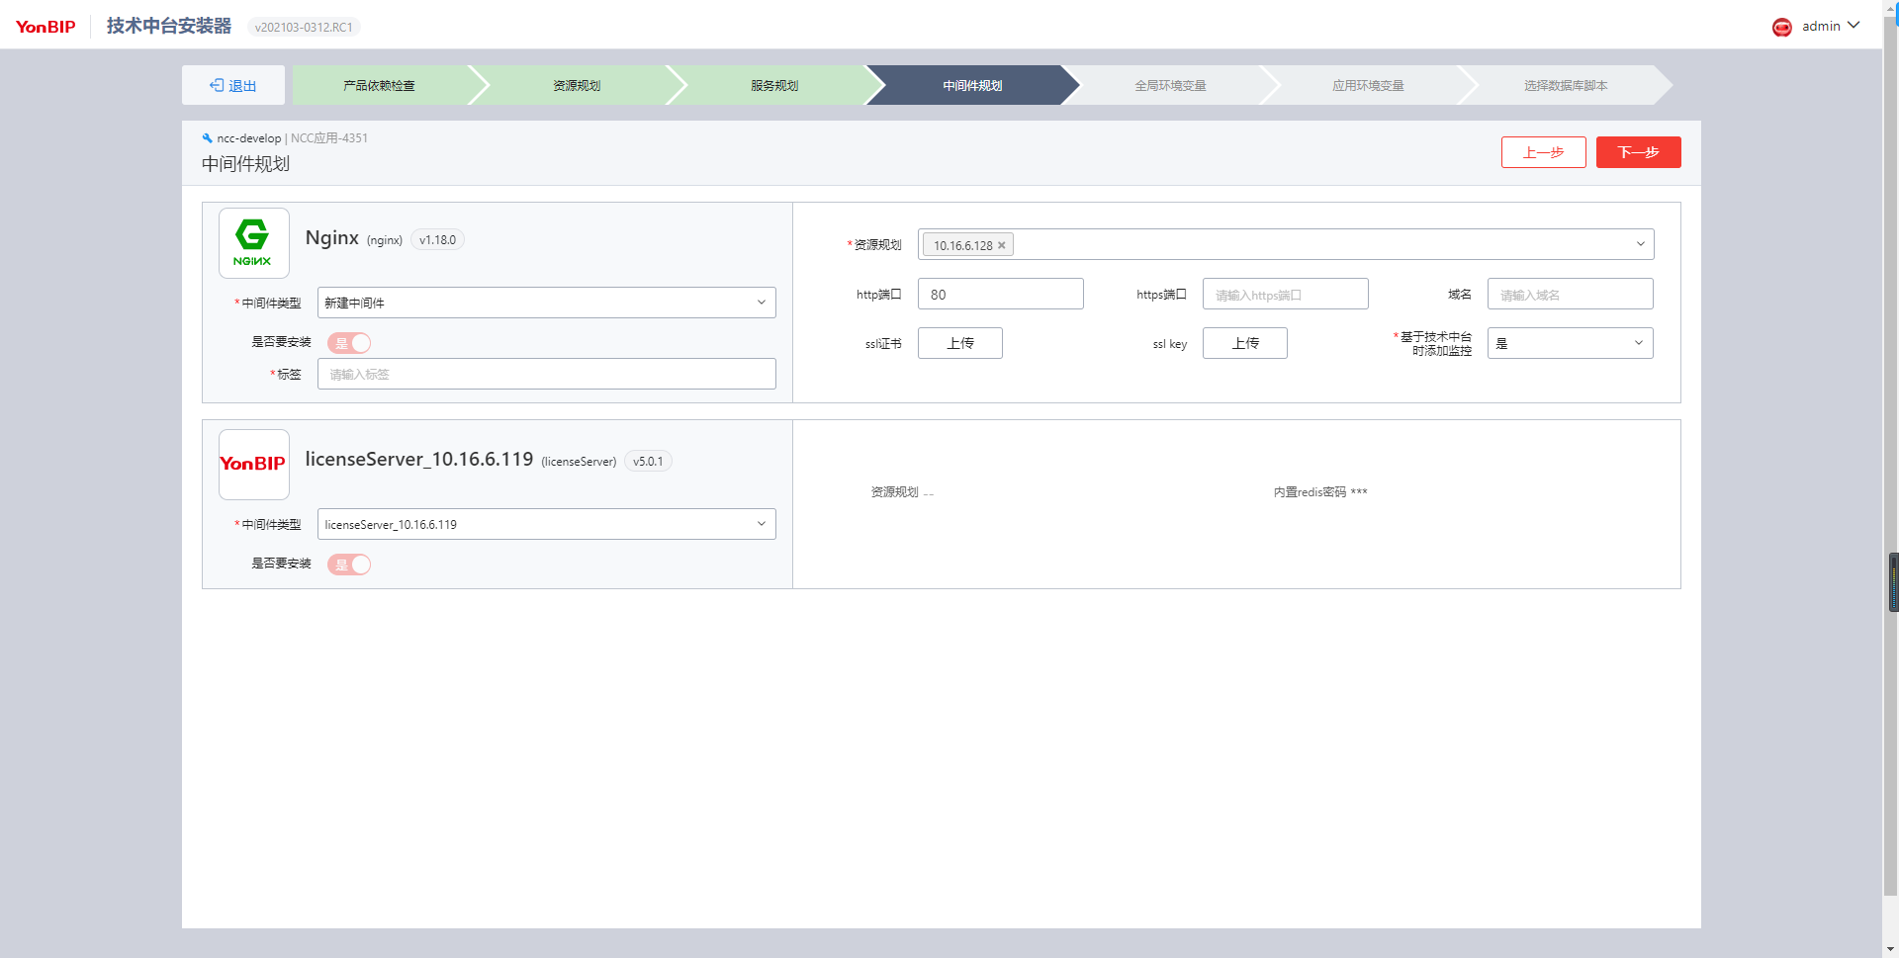Open Nginx 中间件类型 dropdown 新建中间件
This screenshot has height=958, width=1899.
pyautogui.click(x=546, y=303)
